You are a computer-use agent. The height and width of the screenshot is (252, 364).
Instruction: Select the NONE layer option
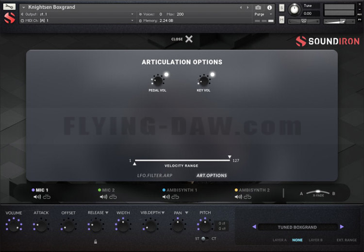(x=297, y=240)
